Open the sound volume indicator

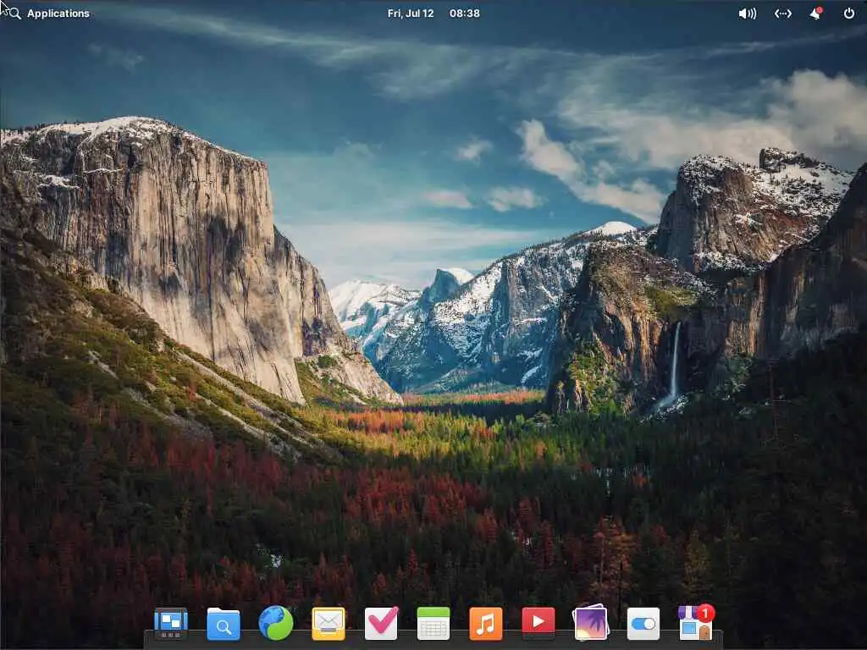[x=747, y=14]
